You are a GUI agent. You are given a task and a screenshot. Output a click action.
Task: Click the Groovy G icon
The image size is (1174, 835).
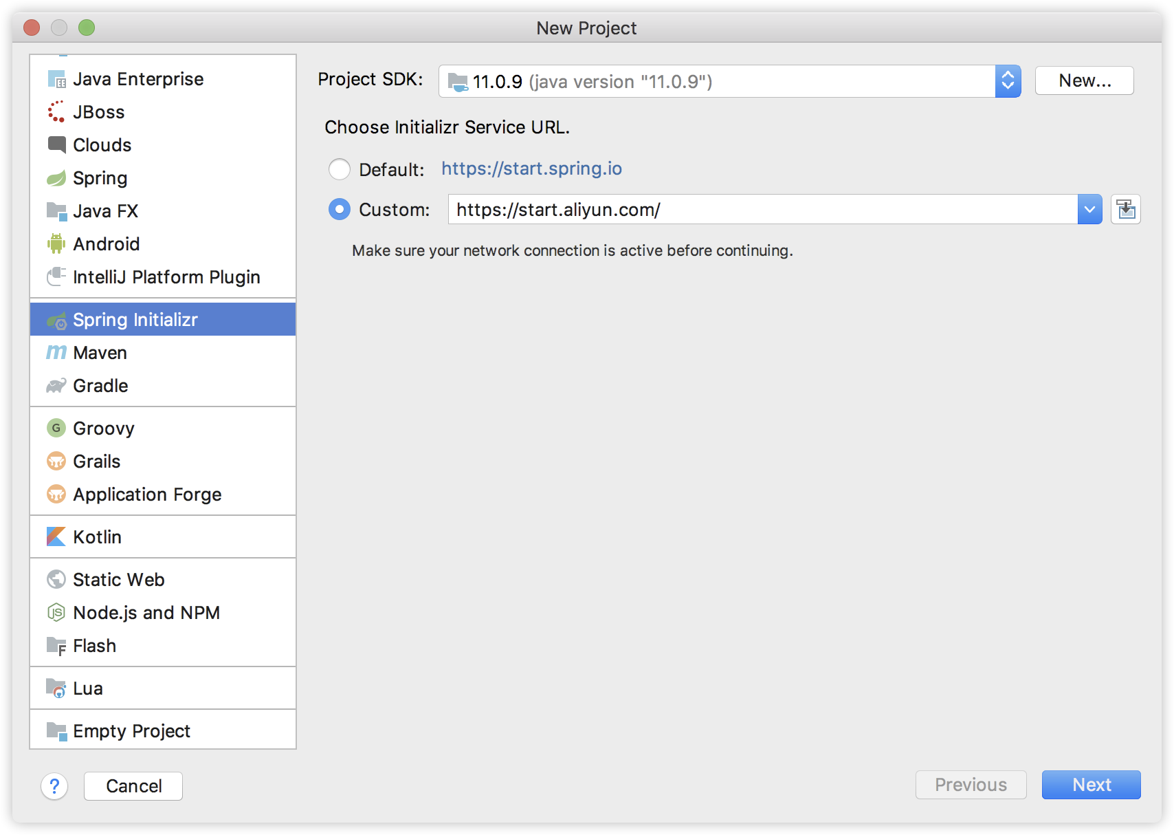56,428
